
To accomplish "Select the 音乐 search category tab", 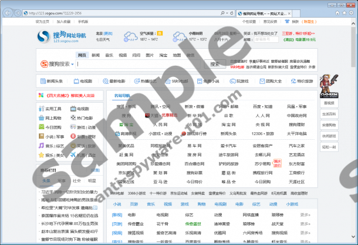I will click(x=110, y=55).
